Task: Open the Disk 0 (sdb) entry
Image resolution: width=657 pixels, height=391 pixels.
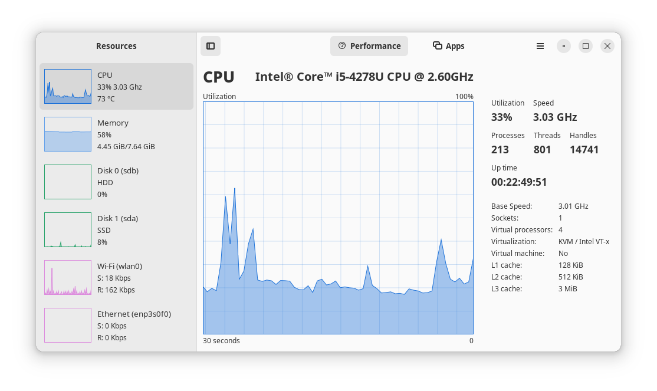Action: point(117,182)
